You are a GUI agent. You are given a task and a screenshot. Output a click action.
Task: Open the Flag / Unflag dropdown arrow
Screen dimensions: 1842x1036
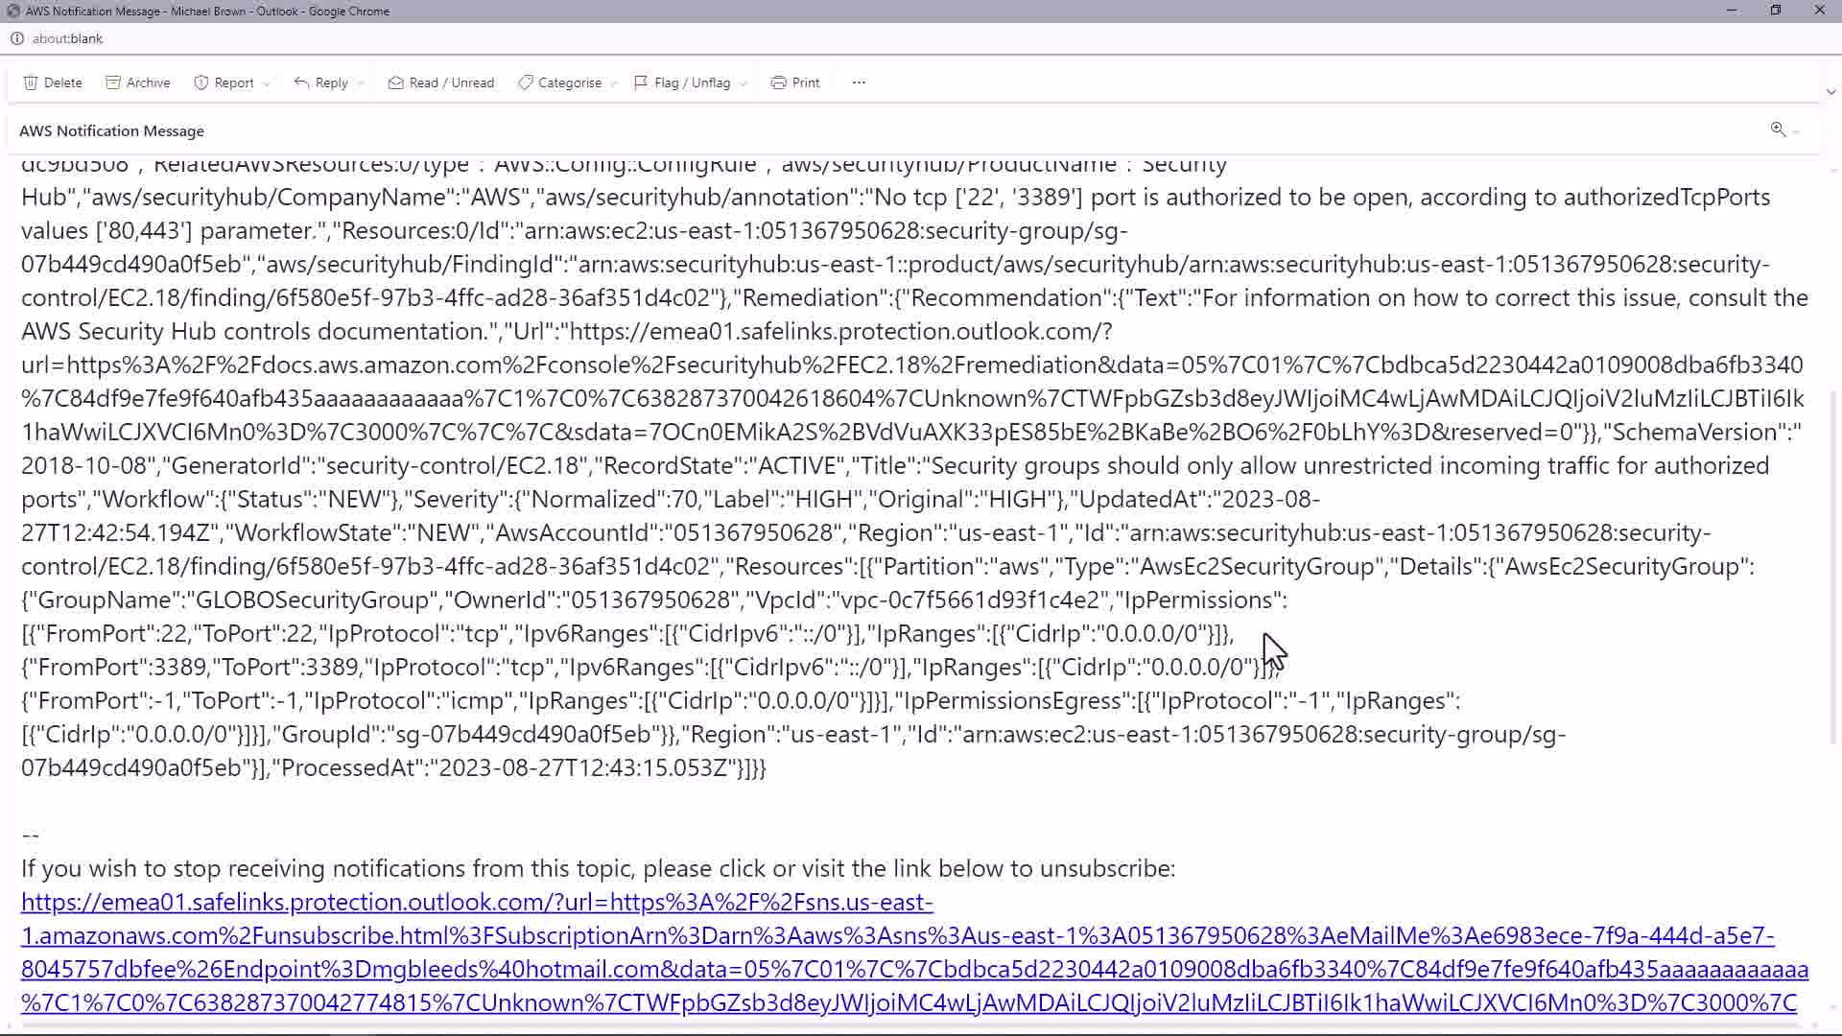click(x=744, y=83)
